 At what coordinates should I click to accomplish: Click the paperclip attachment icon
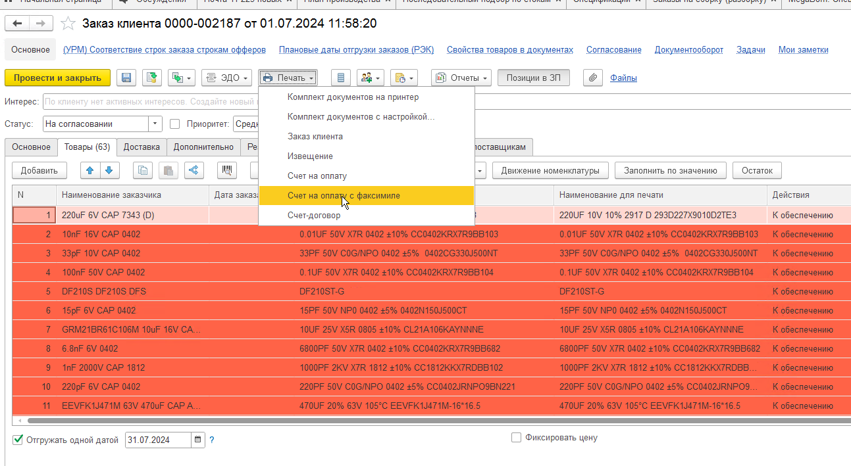(593, 78)
